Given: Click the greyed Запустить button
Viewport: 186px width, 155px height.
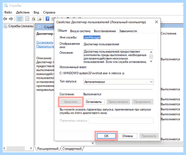Looking at the screenshot, I should [x=71, y=102].
